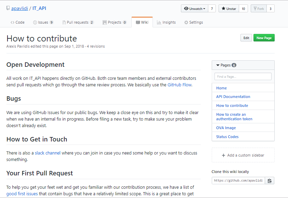The width and height of the screenshot is (288, 198).
Task: Click the Your First Pull Request heading
Action: [39, 173]
